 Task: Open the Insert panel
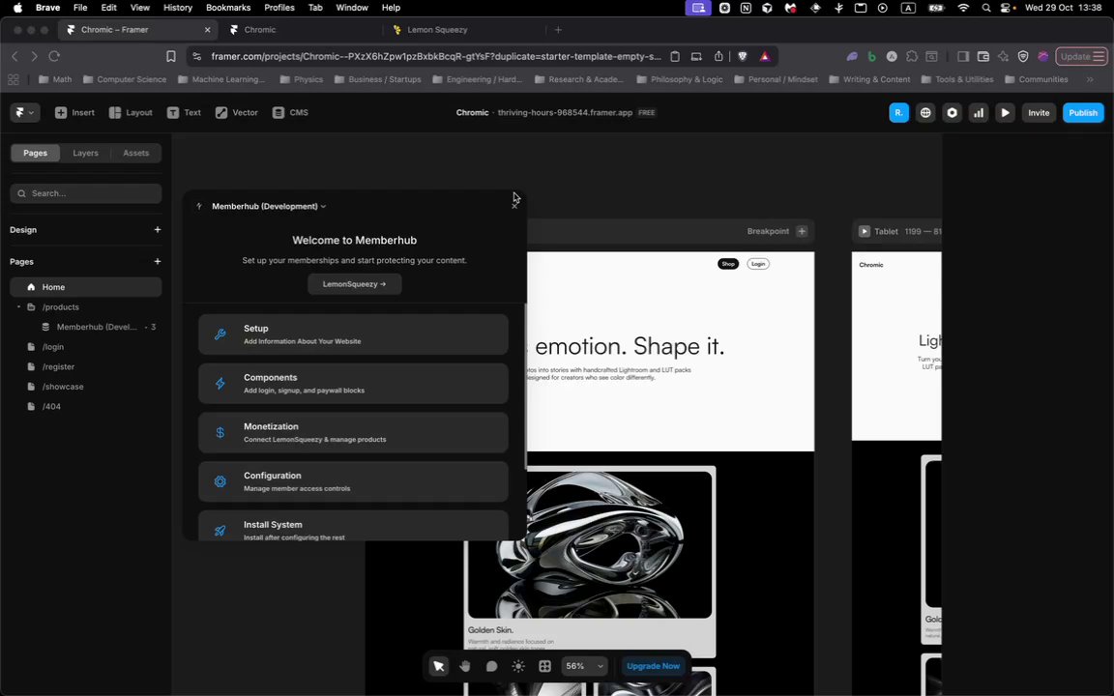coord(74,112)
